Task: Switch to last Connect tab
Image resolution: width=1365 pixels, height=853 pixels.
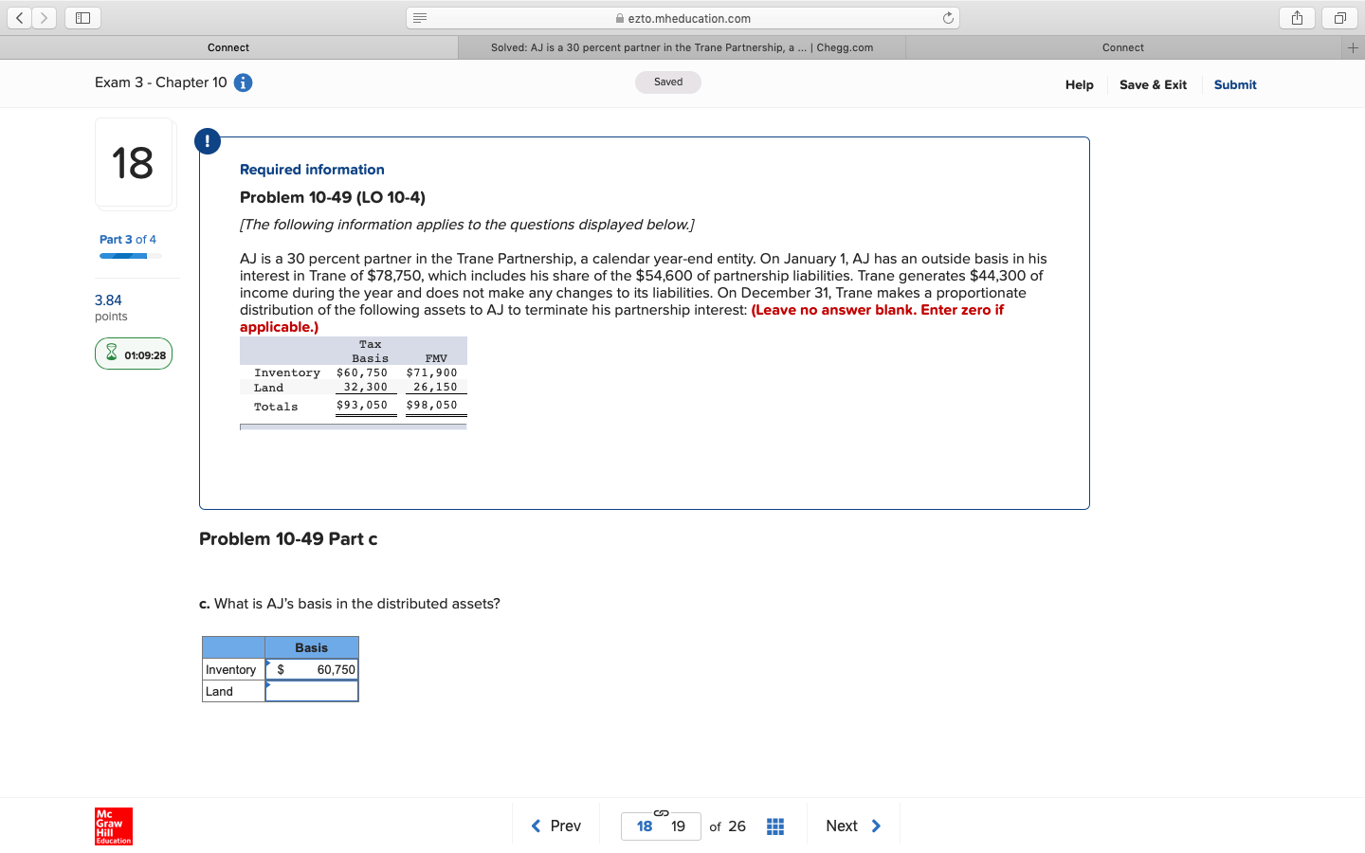Action: pos(1123,47)
